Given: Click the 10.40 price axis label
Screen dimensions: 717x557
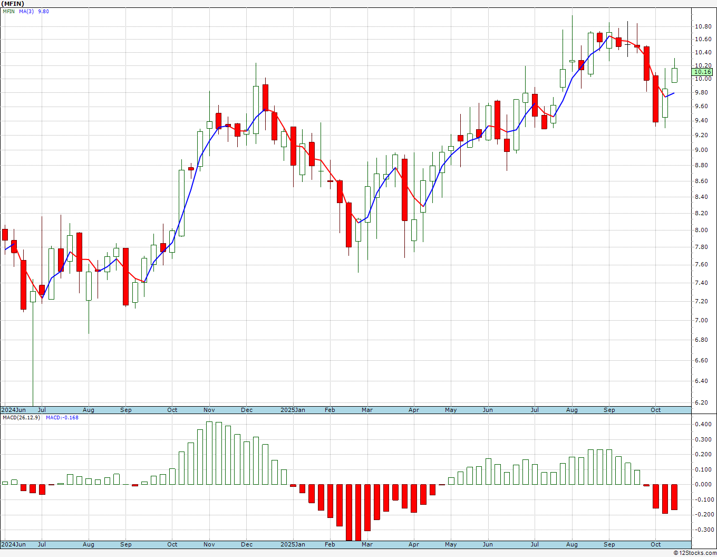Looking at the screenshot, I should tap(702, 52).
